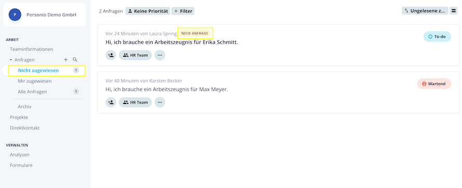Screen dimensions: 462x188
Task: Open the To-do status dropdown
Action: [437, 36]
